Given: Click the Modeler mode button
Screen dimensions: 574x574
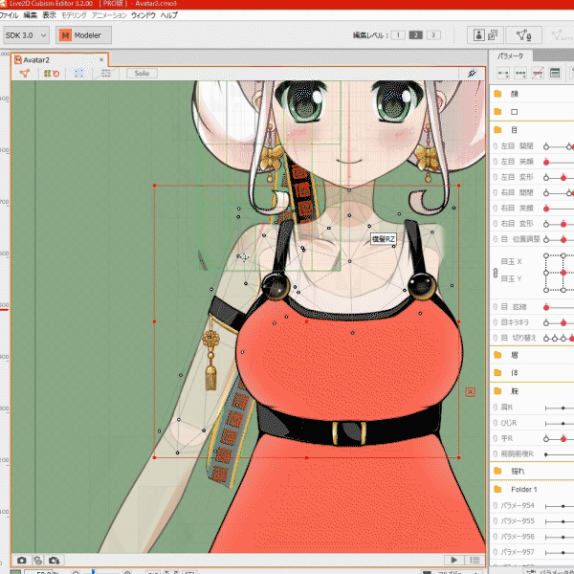Looking at the screenshot, I should point(83,35).
